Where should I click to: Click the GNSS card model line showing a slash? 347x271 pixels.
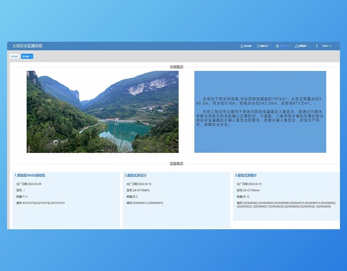[21, 190]
